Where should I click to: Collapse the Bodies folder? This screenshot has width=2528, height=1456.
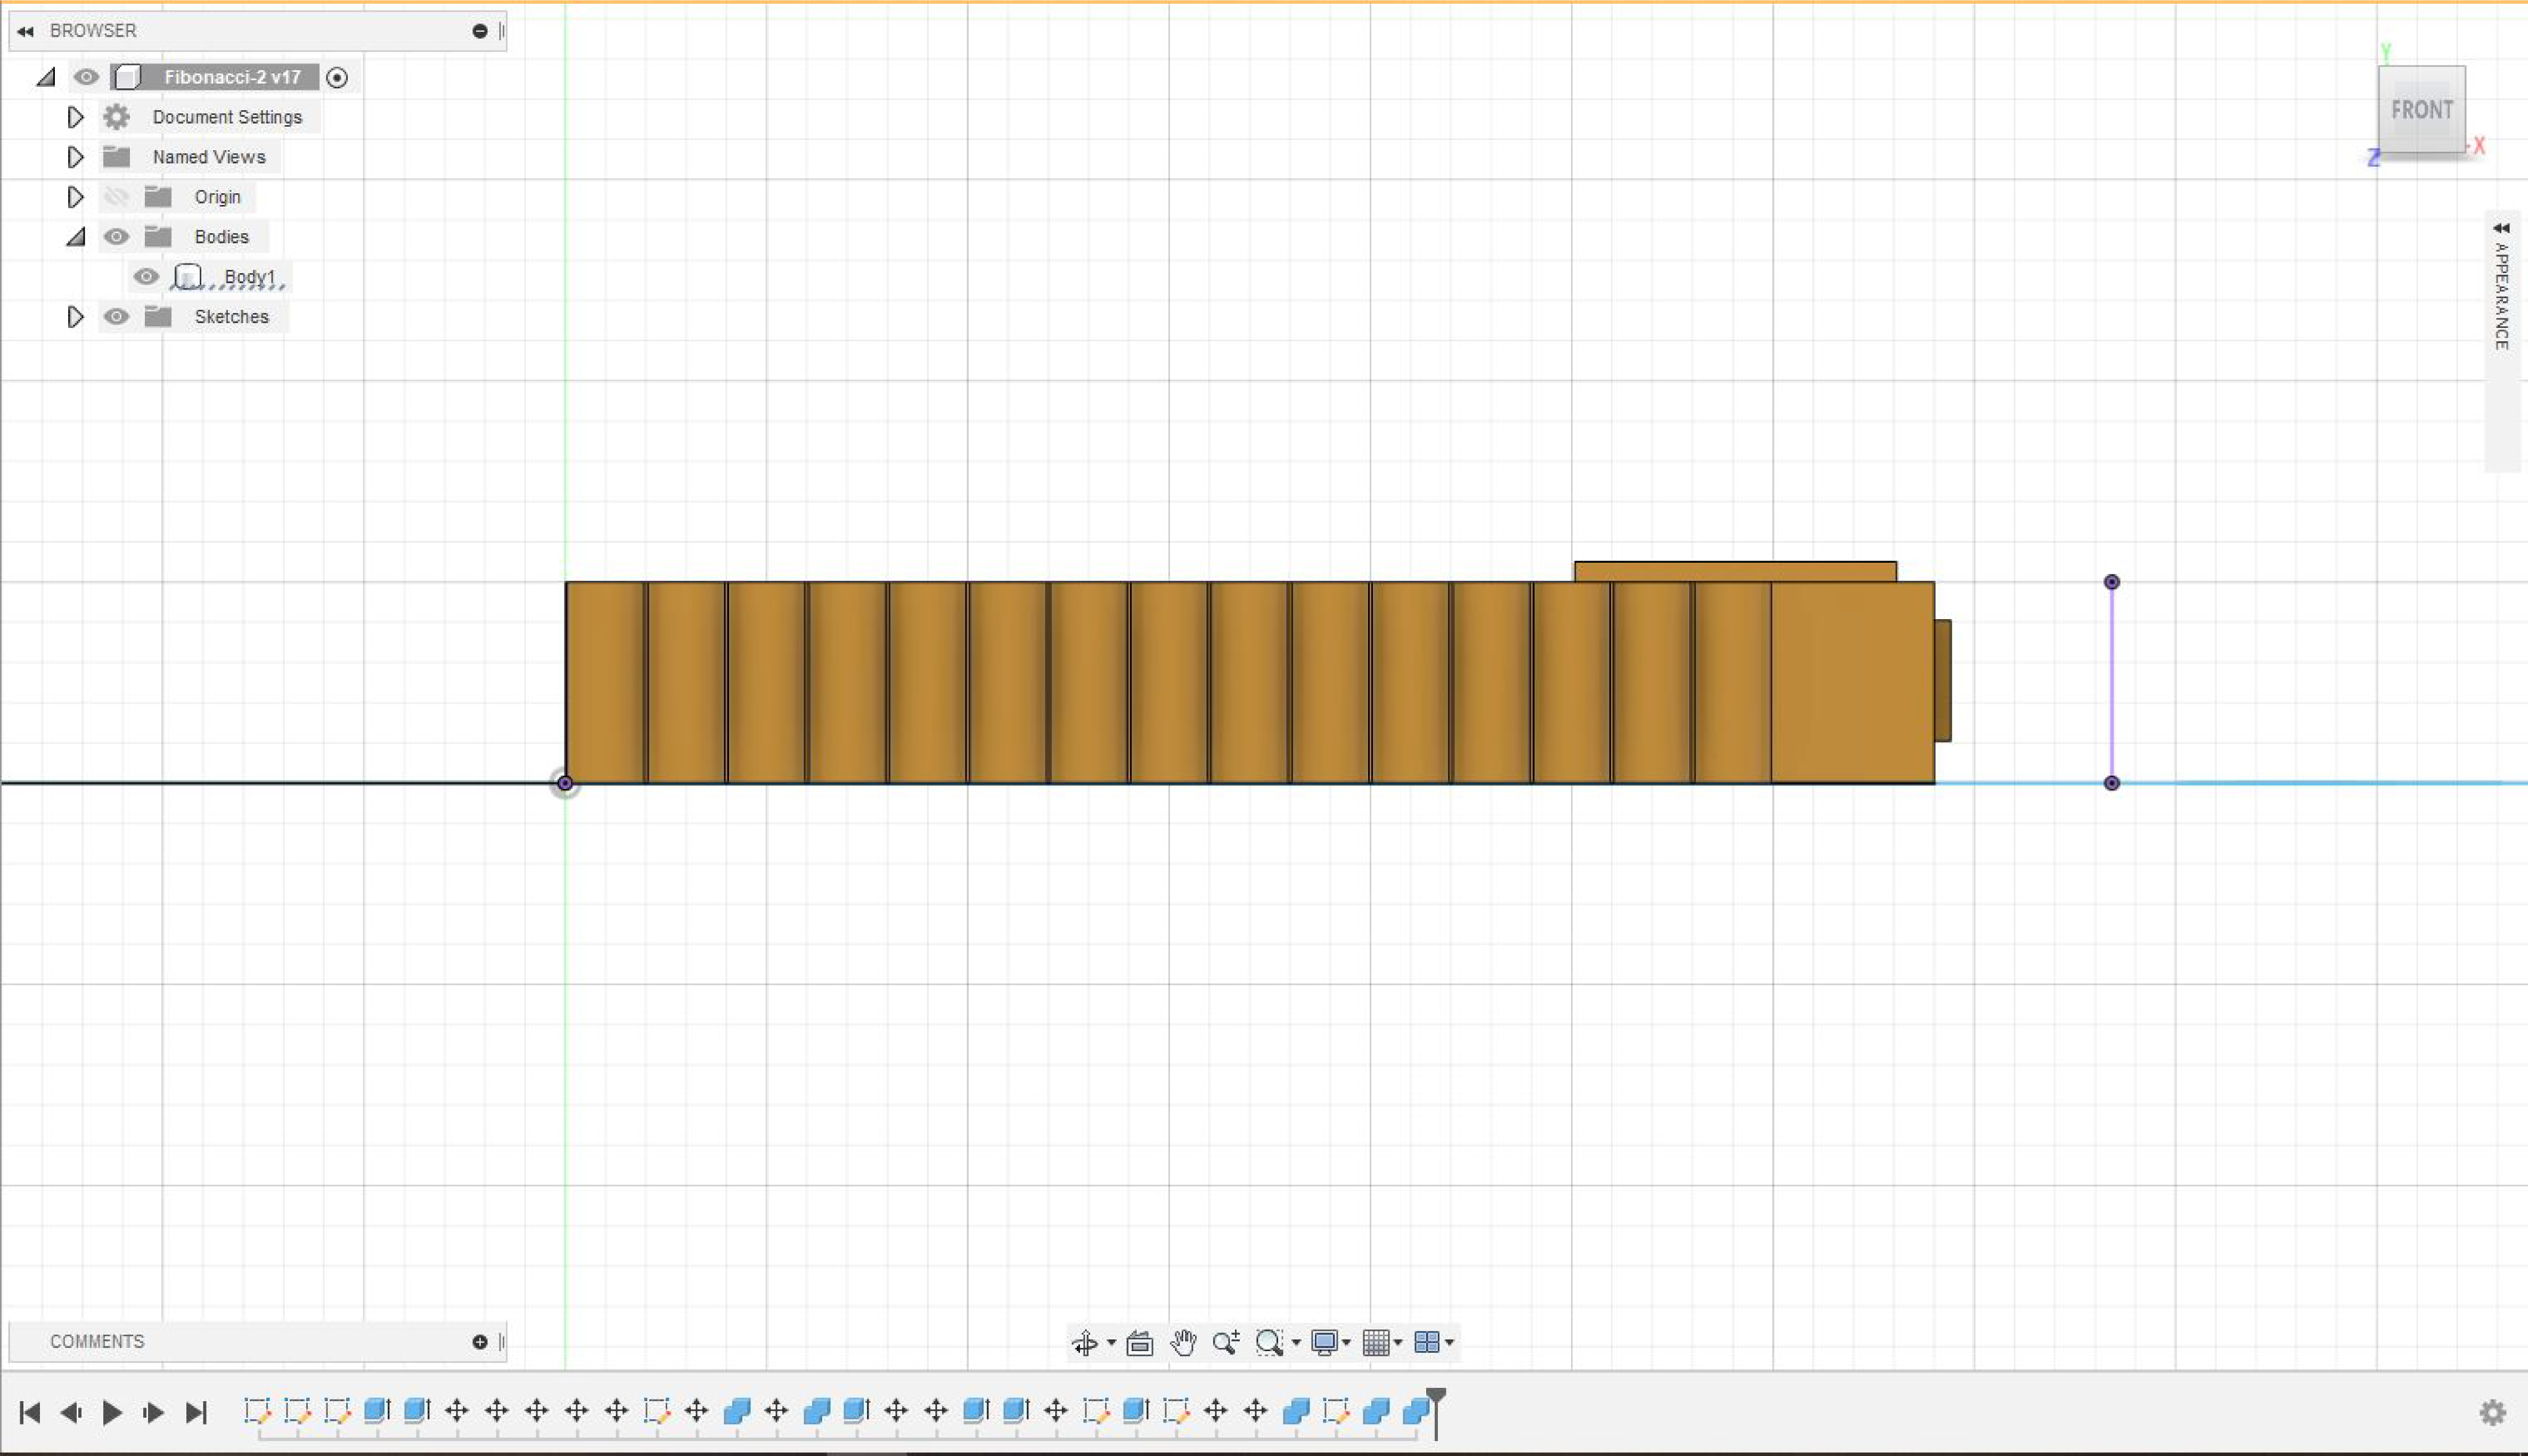[x=76, y=237]
